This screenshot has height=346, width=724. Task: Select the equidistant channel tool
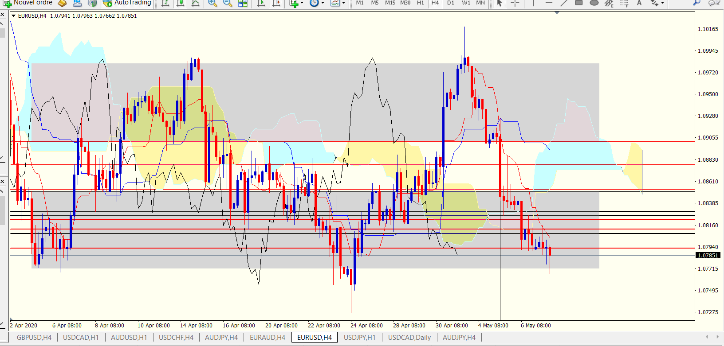[609, 3]
